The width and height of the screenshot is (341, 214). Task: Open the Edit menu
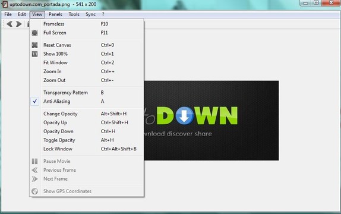pos(22,14)
